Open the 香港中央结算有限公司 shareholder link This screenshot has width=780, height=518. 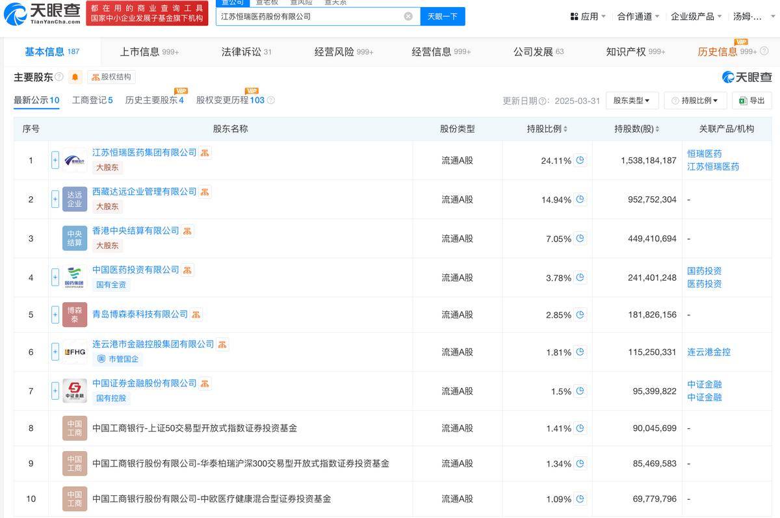tap(136, 231)
